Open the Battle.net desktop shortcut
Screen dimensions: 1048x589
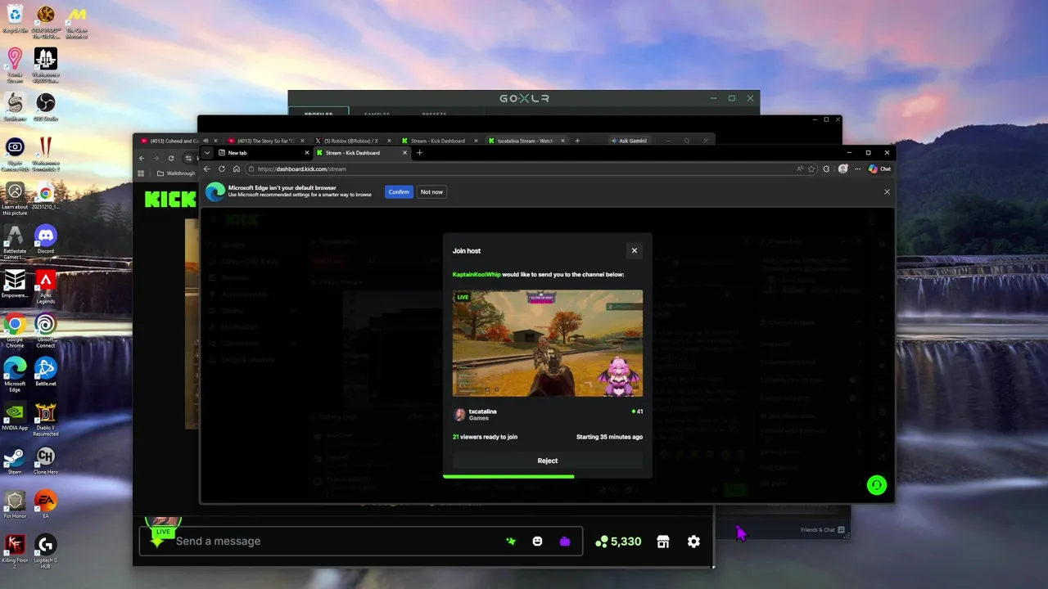(x=45, y=371)
